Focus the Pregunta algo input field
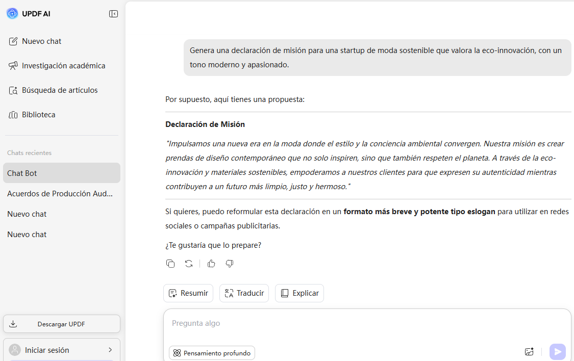Screen dimensions: 574x361 [357, 323]
